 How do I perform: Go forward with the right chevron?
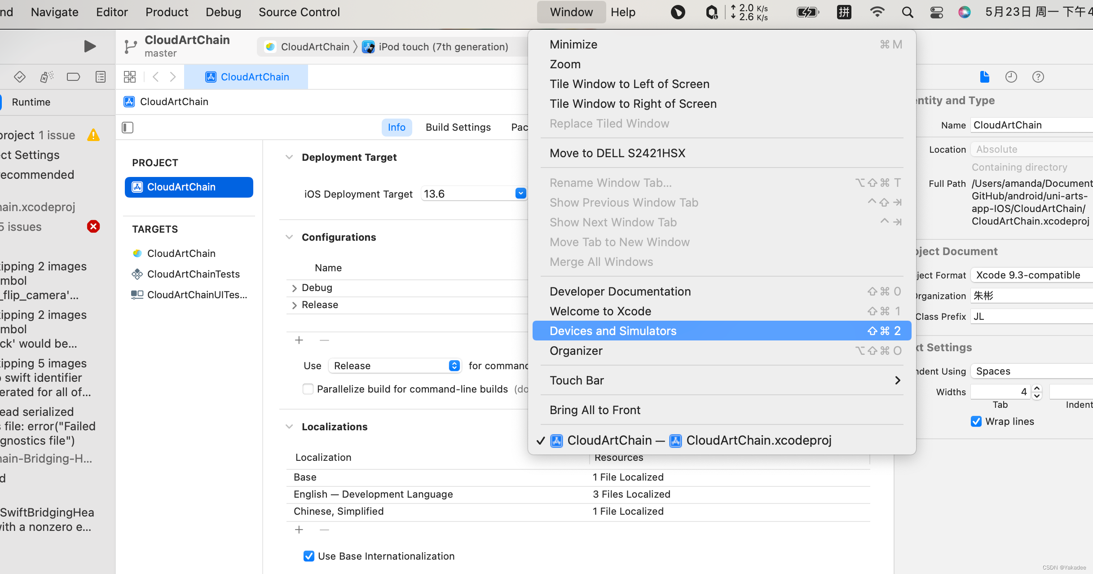tap(173, 77)
